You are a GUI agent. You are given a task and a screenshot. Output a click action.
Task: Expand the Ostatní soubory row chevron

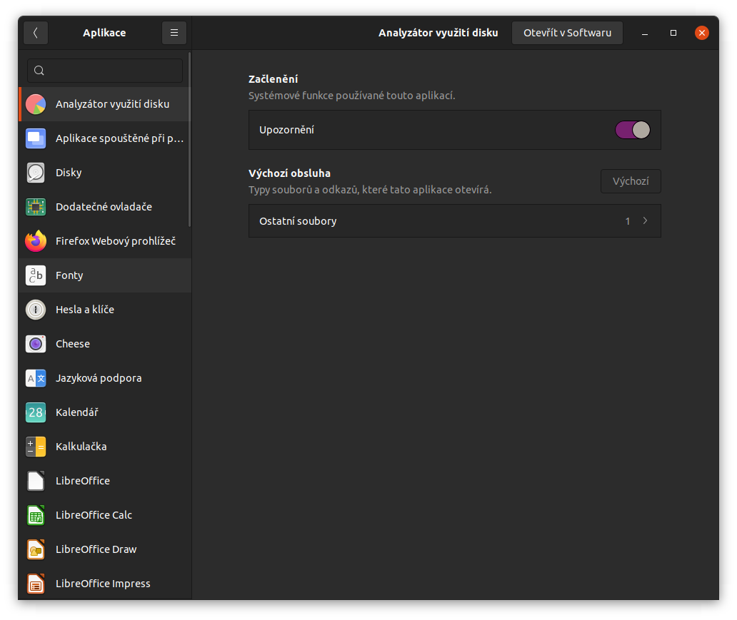click(x=645, y=221)
